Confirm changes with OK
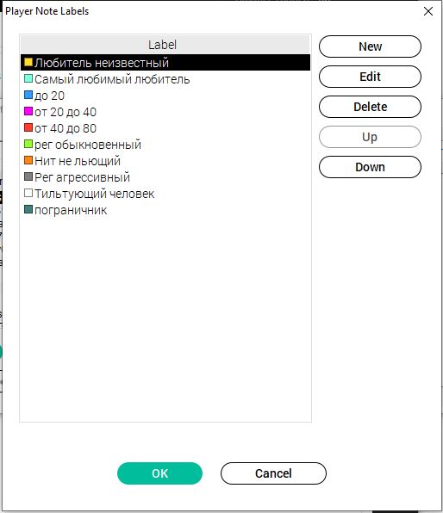The width and height of the screenshot is (443, 513). (160, 473)
